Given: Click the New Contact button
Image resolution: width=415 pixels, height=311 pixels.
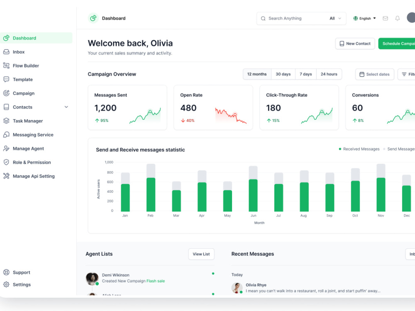Looking at the screenshot, I should [x=355, y=44].
